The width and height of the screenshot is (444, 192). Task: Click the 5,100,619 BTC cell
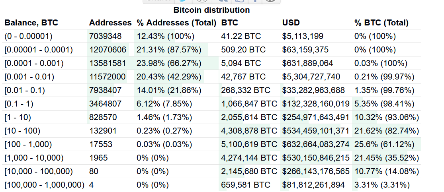tap(249, 144)
